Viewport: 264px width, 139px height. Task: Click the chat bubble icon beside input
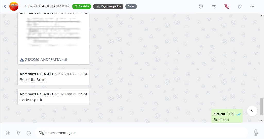[29, 133]
